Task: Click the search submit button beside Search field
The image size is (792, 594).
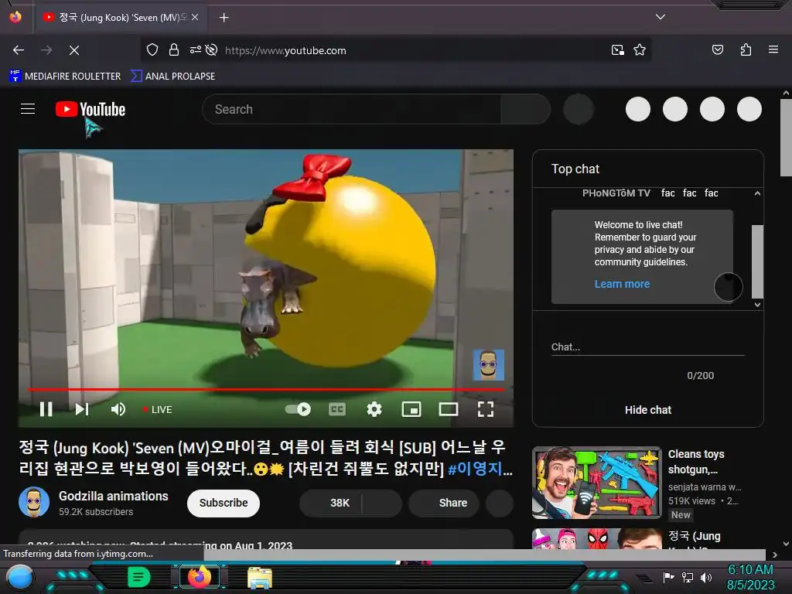Action: click(525, 109)
